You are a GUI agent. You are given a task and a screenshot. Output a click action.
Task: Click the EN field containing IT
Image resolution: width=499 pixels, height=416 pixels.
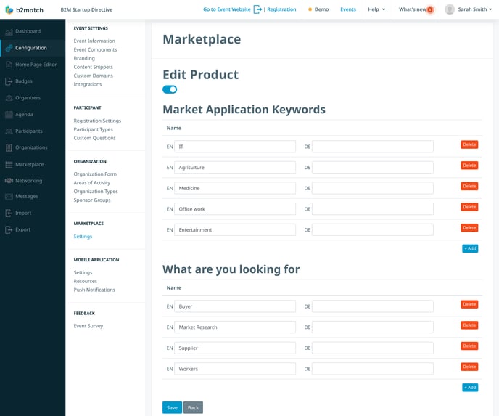pyautogui.click(x=235, y=147)
